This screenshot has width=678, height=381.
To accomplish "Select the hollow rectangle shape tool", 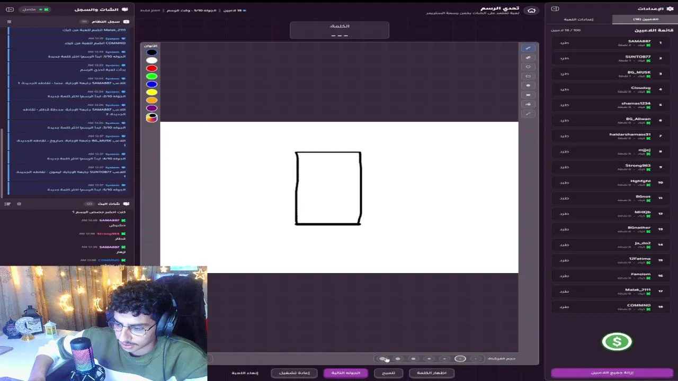I will [528, 76].
